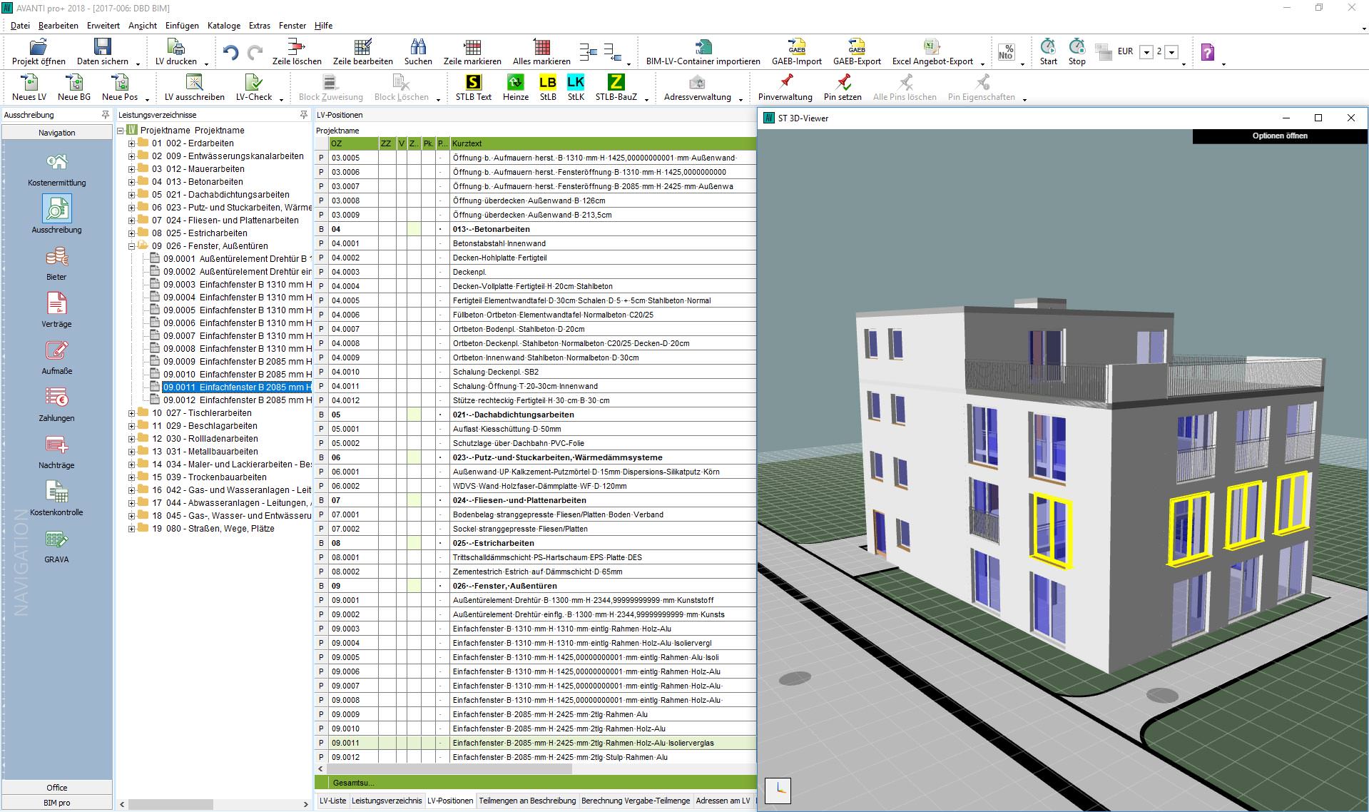
Task: Select row 04.0012 Stütze rechteckig
Action: click(x=535, y=400)
